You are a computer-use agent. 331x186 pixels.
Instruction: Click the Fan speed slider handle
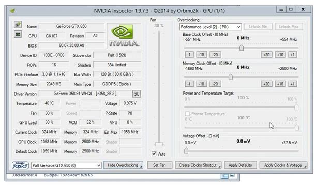click(159, 144)
